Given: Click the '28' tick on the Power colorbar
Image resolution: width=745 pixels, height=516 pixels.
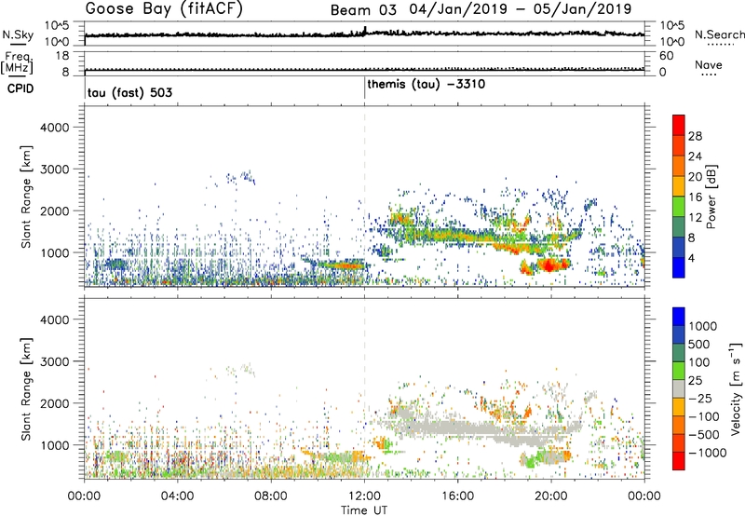Looking at the screenshot, I should point(695,136).
